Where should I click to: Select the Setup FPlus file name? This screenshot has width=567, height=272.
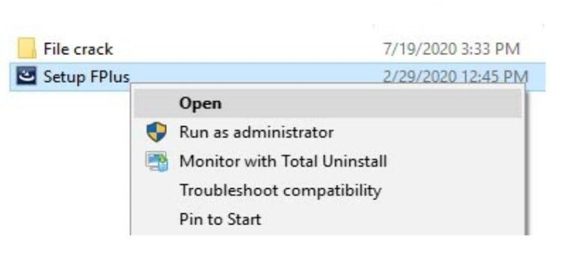[86, 77]
